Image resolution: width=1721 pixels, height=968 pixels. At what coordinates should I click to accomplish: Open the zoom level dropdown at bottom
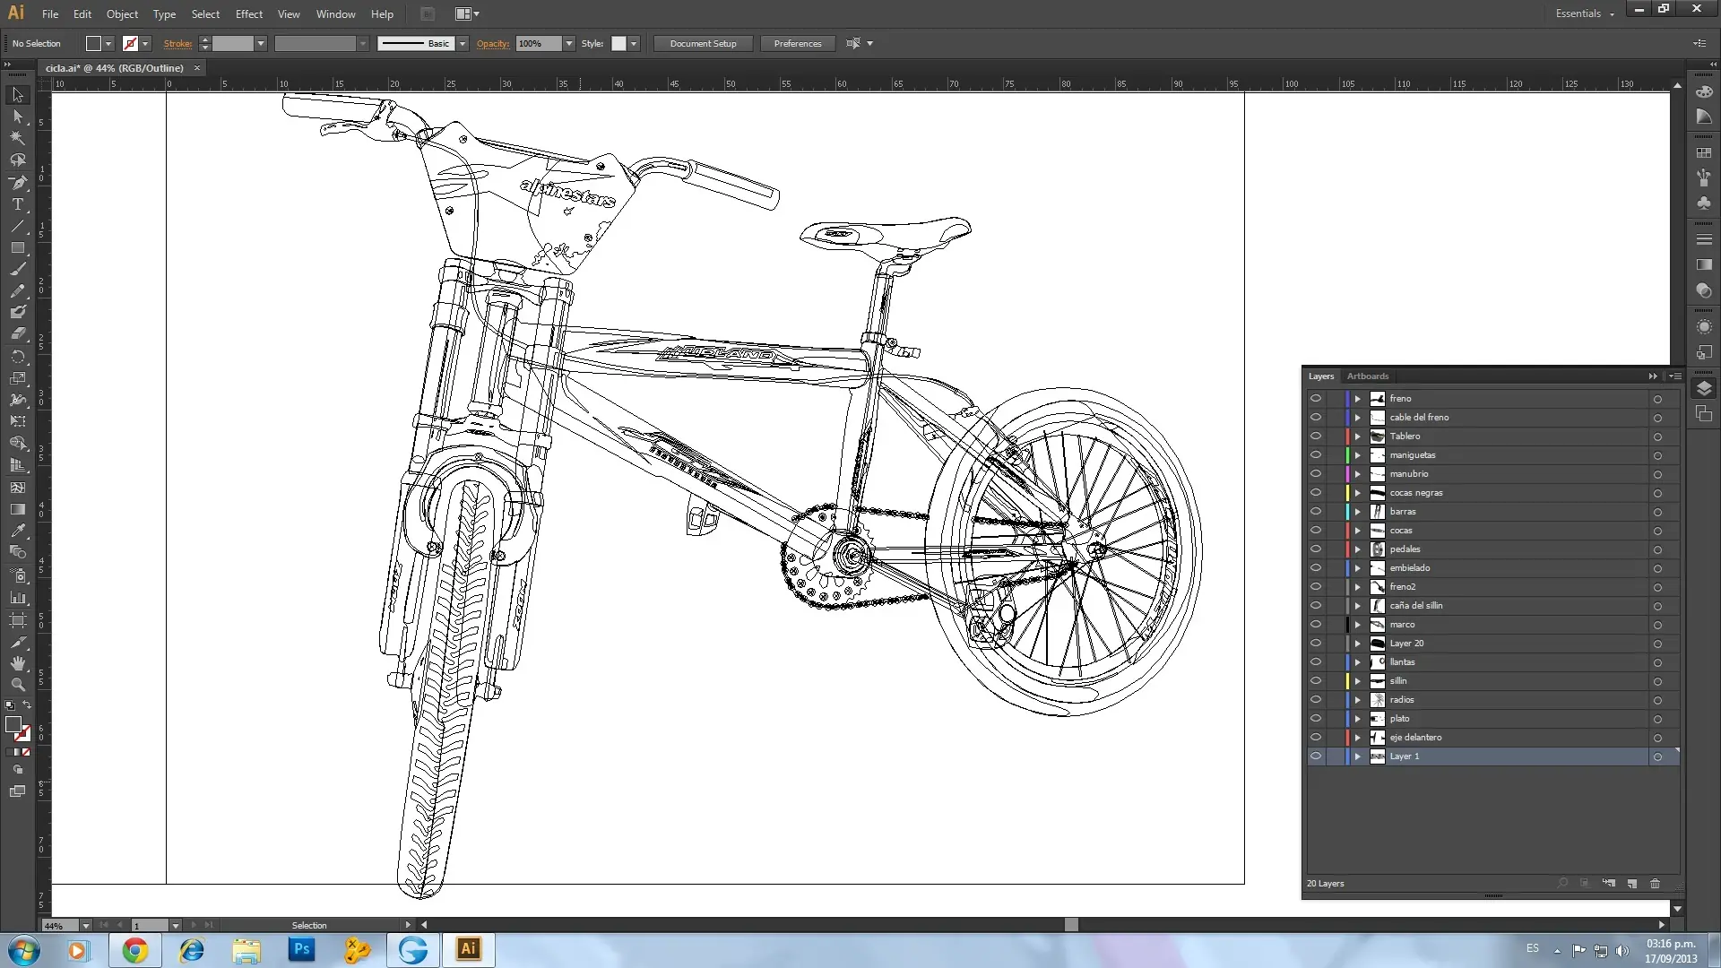pyautogui.click(x=86, y=925)
